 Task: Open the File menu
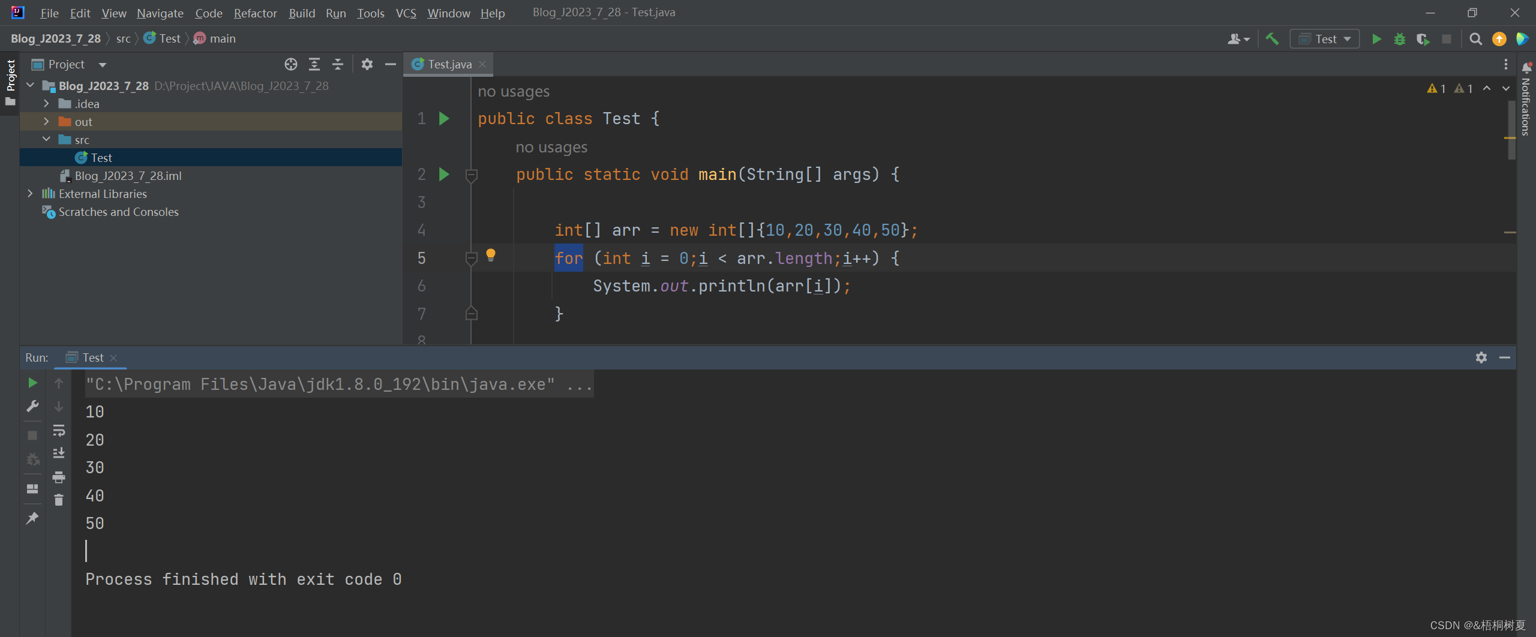click(49, 13)
